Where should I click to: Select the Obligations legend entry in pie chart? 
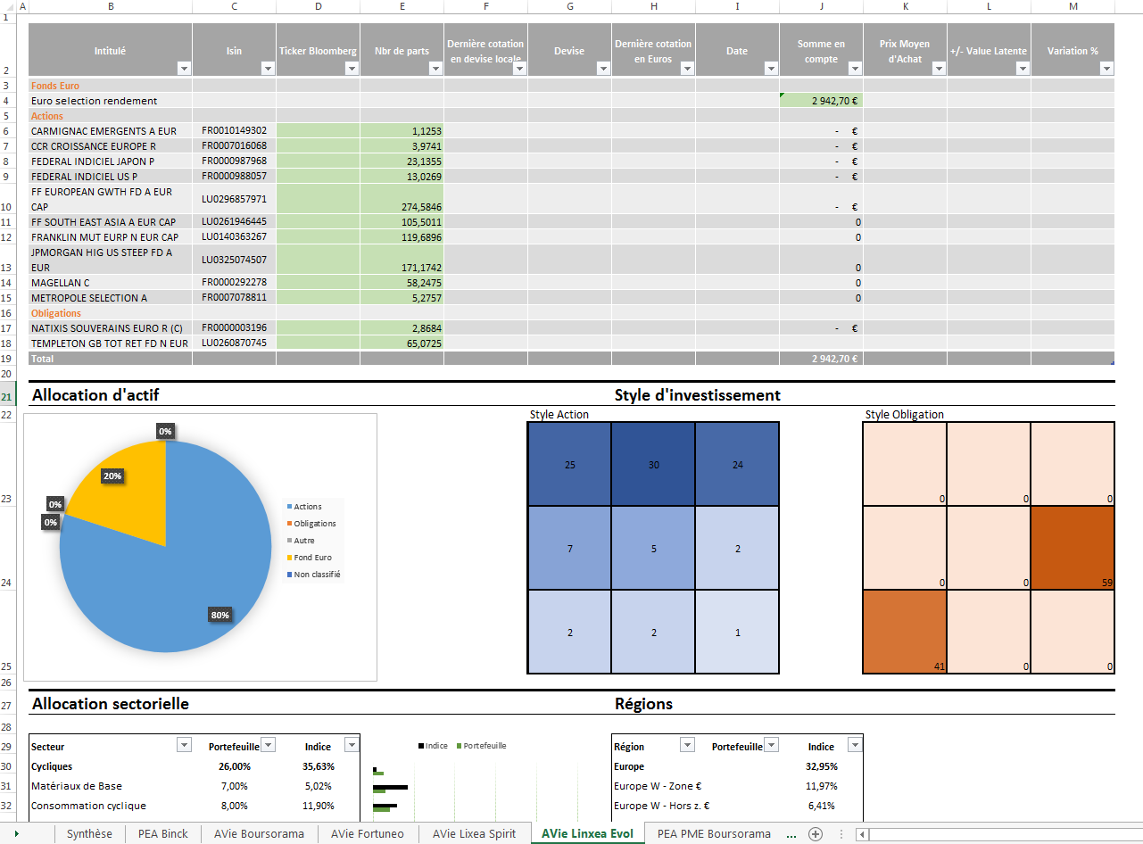click(x=311, y=524)
